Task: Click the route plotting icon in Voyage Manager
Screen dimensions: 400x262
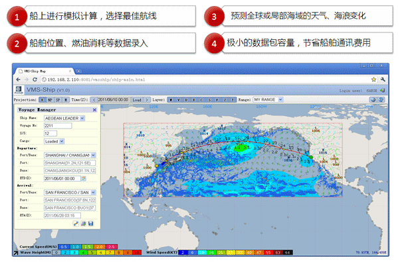Action: pos(76,224)
